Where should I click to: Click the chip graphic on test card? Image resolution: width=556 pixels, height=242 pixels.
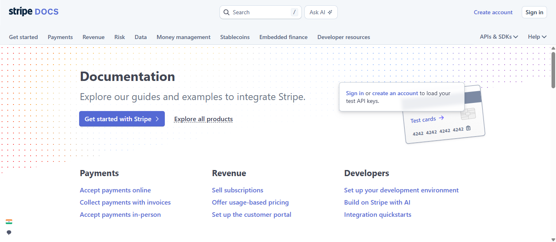pos(468,114)
